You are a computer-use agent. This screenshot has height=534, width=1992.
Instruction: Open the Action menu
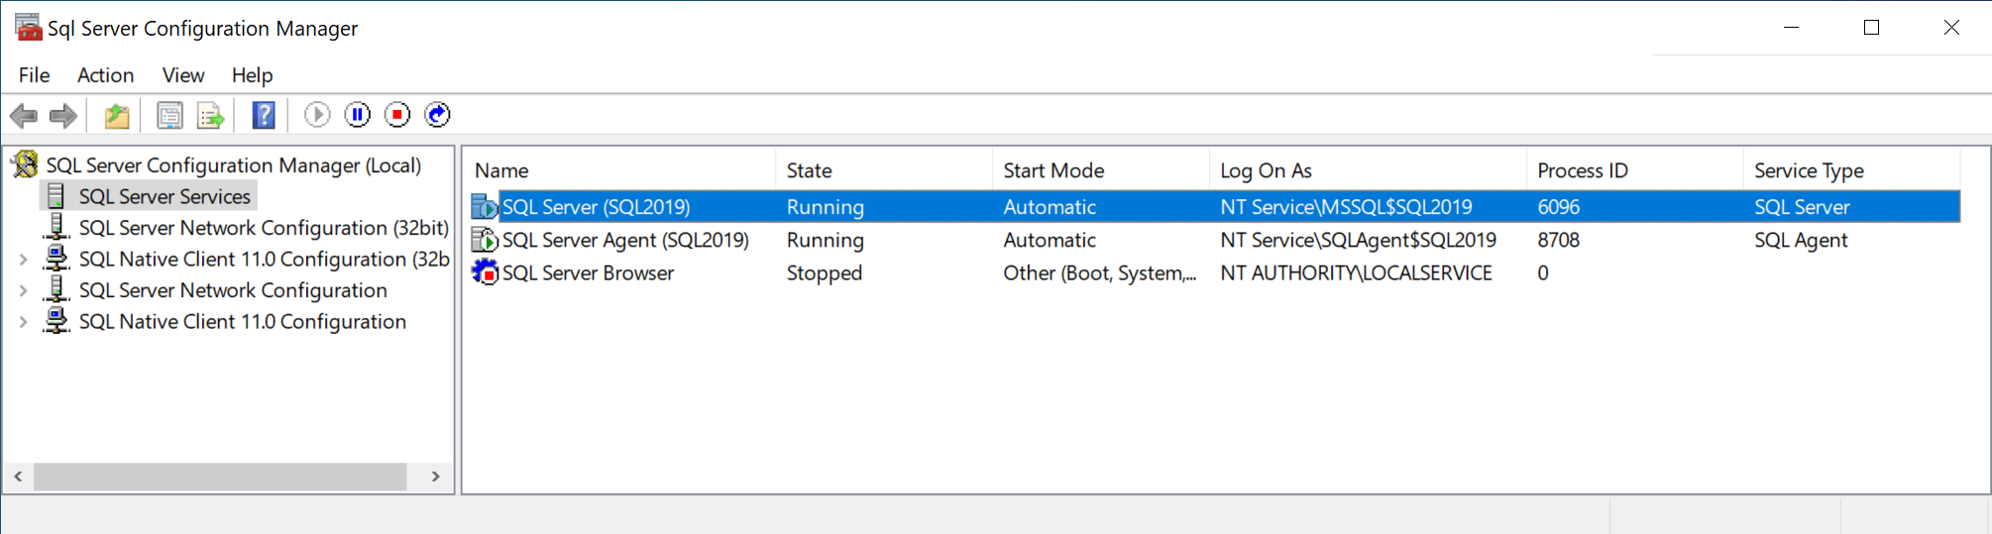tap(105, 75)
